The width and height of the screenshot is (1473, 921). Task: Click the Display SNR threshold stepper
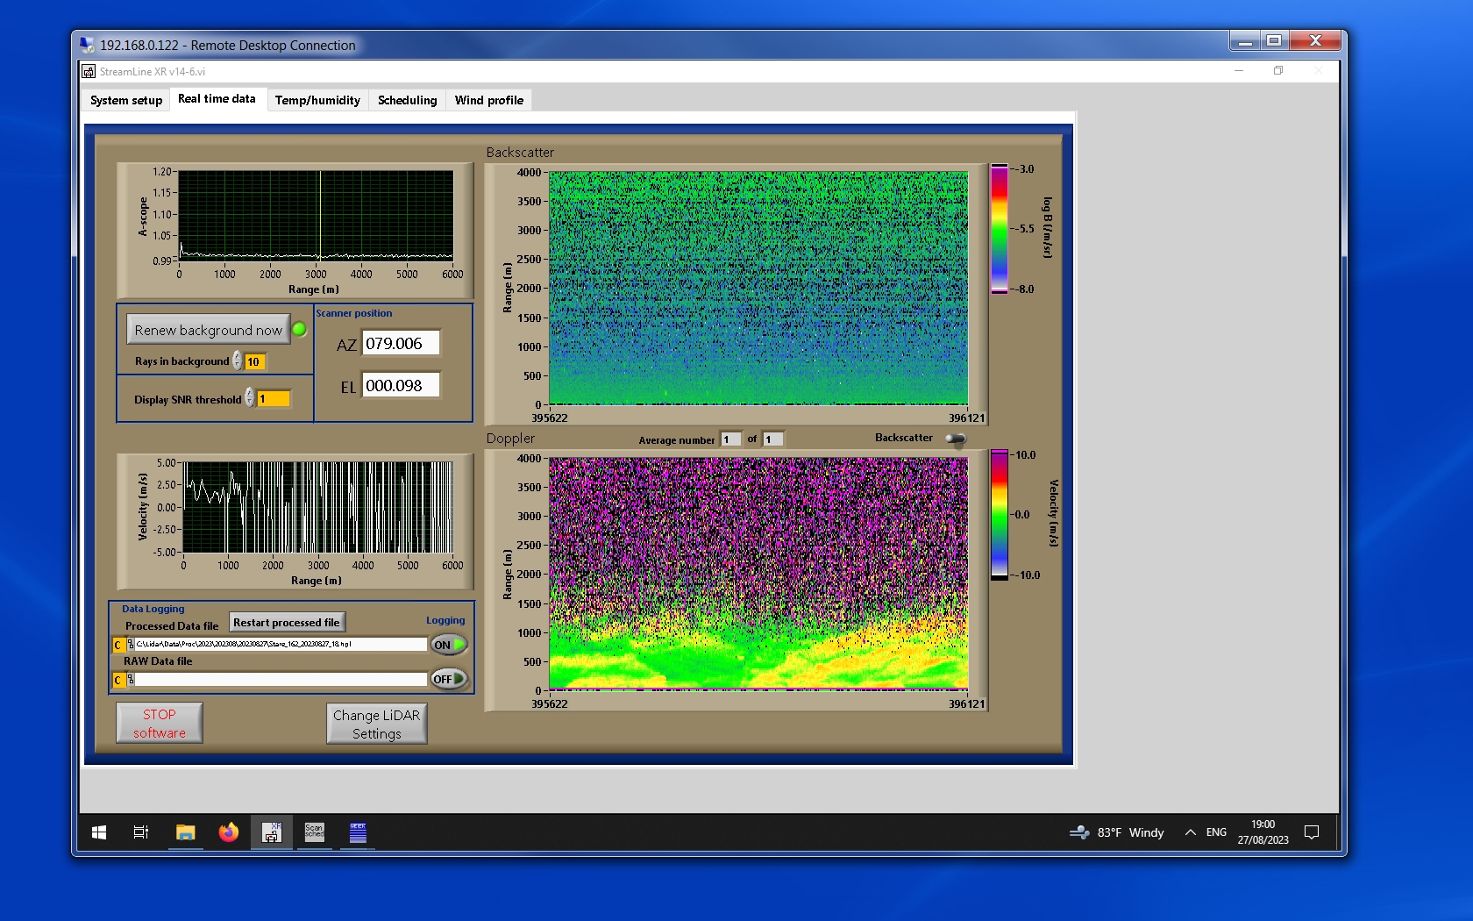click(x=250, y=398)
